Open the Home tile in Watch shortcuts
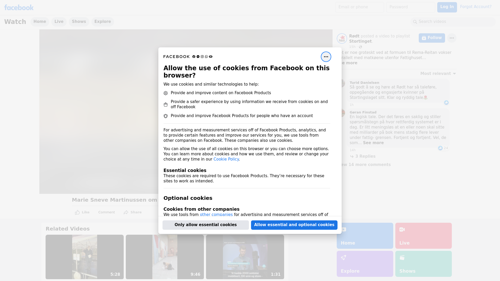 pos(365,236)
